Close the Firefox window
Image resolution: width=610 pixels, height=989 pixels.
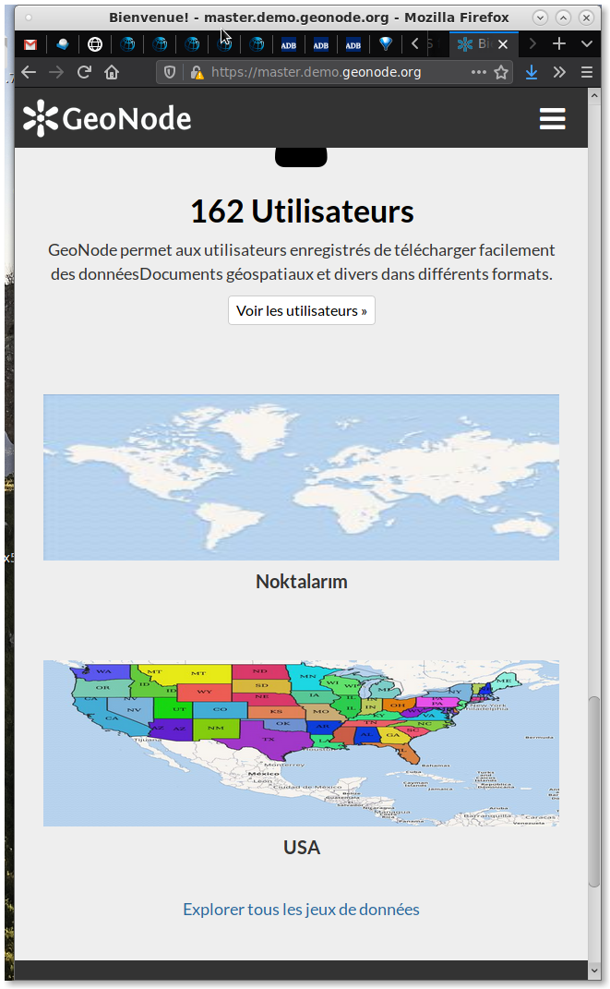(587, 18)
